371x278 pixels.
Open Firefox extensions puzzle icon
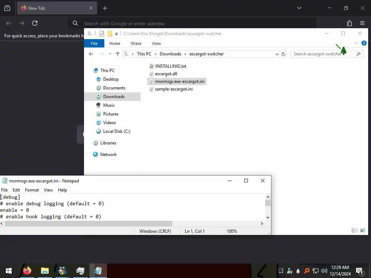349,23
